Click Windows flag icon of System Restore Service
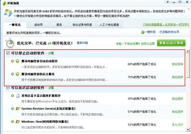The image size is (191, 134). 18,109
